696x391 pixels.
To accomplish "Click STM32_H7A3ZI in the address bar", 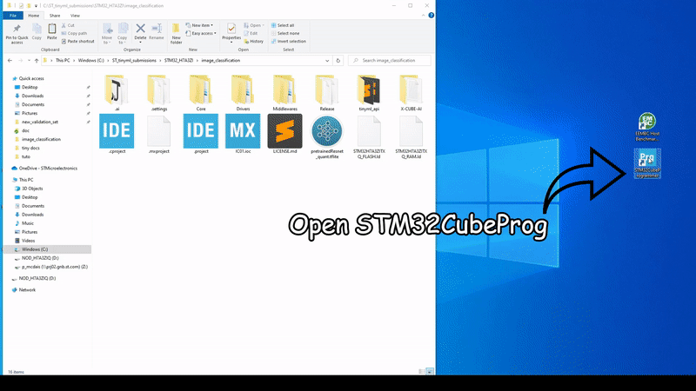I will pos(179,60).
